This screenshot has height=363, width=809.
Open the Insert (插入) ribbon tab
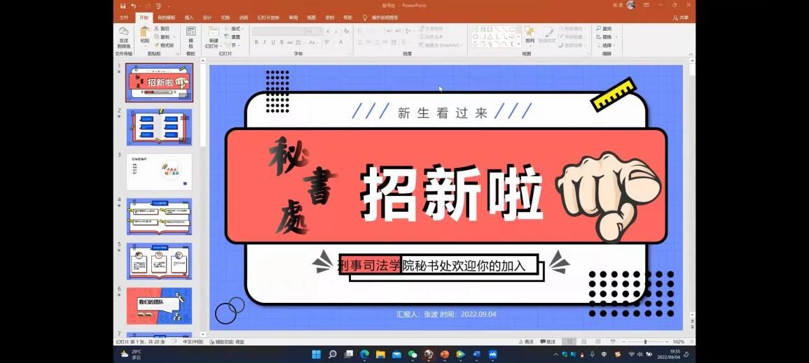(x=189, y=17)
